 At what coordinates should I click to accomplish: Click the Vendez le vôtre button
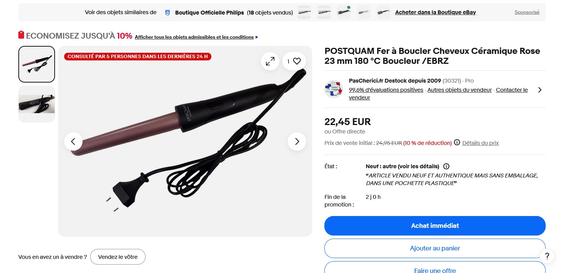click(118, 257)
